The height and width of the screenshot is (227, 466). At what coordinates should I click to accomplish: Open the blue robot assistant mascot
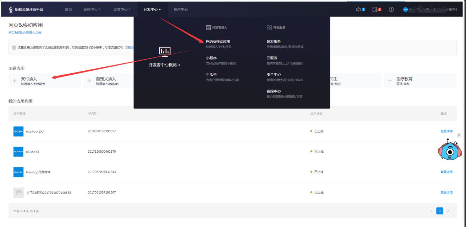tap(450, 150)
